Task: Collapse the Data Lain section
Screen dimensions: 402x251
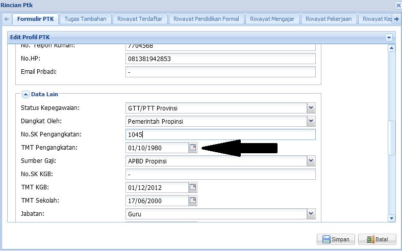Action: point(26,94)
